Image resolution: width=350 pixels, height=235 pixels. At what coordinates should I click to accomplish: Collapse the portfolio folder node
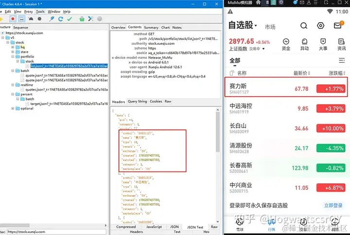point(13,56)
